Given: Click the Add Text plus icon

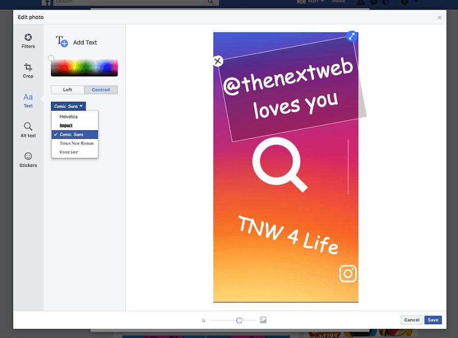Looking at the screenshot, I should [x=62, y=41].
